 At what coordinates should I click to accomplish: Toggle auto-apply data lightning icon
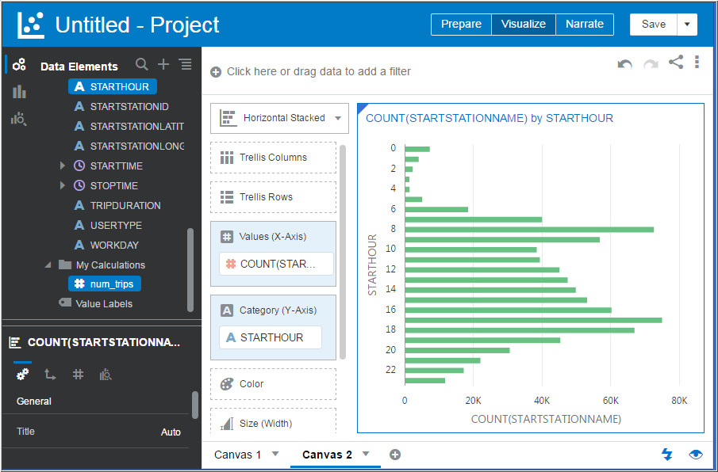667,454
